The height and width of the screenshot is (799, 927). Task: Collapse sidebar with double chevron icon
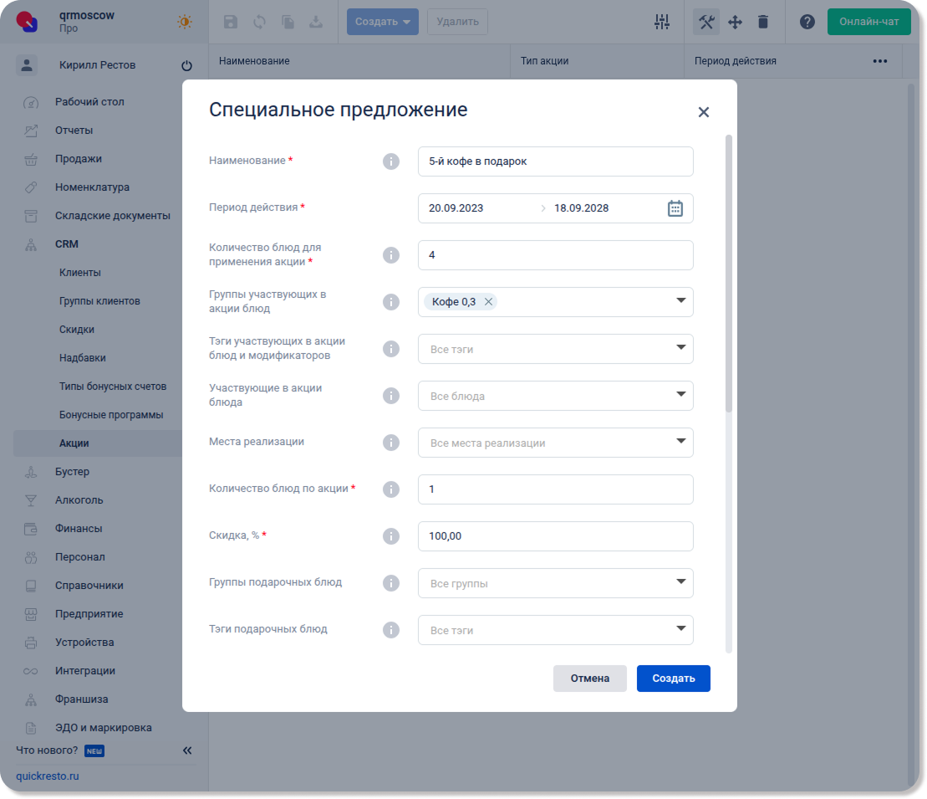187,750
